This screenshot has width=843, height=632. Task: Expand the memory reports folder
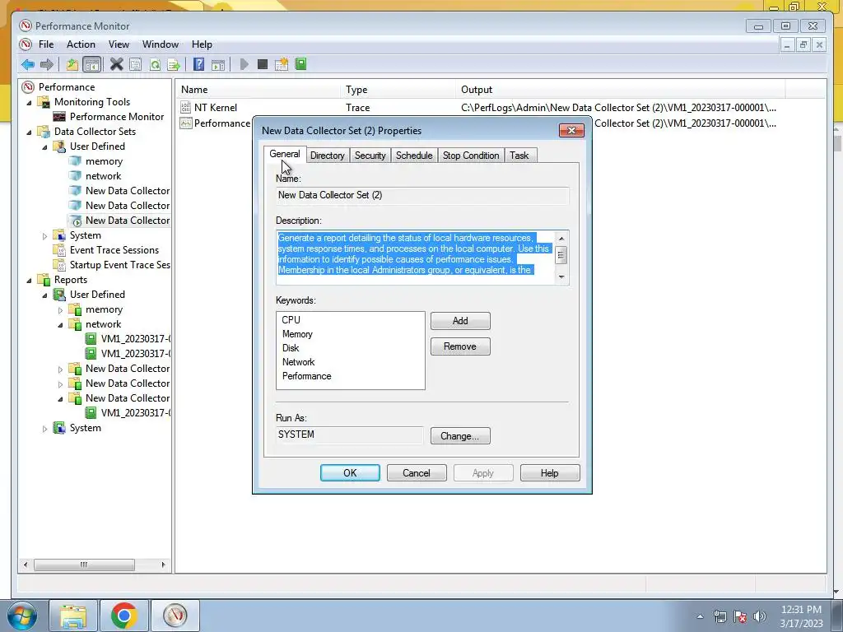(x=60, y=310)
